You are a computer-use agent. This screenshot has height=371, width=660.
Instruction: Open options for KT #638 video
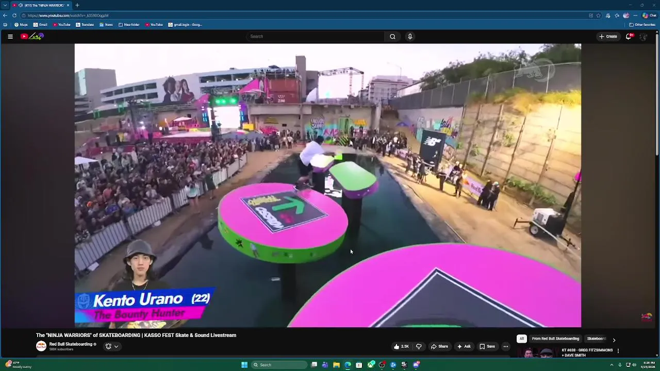coord(618,351)
